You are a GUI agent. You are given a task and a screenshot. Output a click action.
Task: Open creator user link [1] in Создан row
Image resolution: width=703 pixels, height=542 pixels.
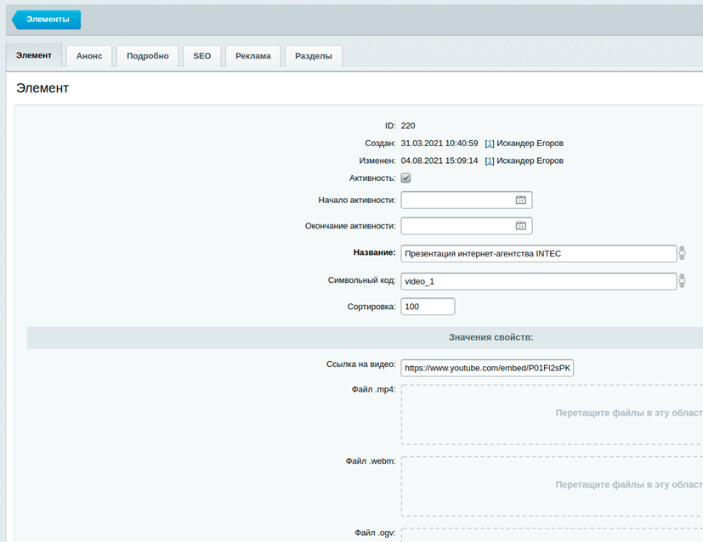pyautogui.click(x=489, y=144)
